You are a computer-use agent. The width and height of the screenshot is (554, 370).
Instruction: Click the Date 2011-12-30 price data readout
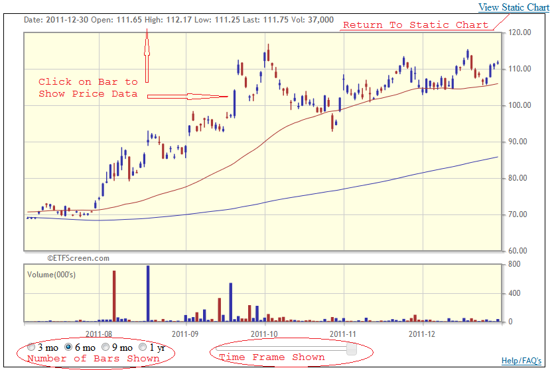[x=178, y=20]
